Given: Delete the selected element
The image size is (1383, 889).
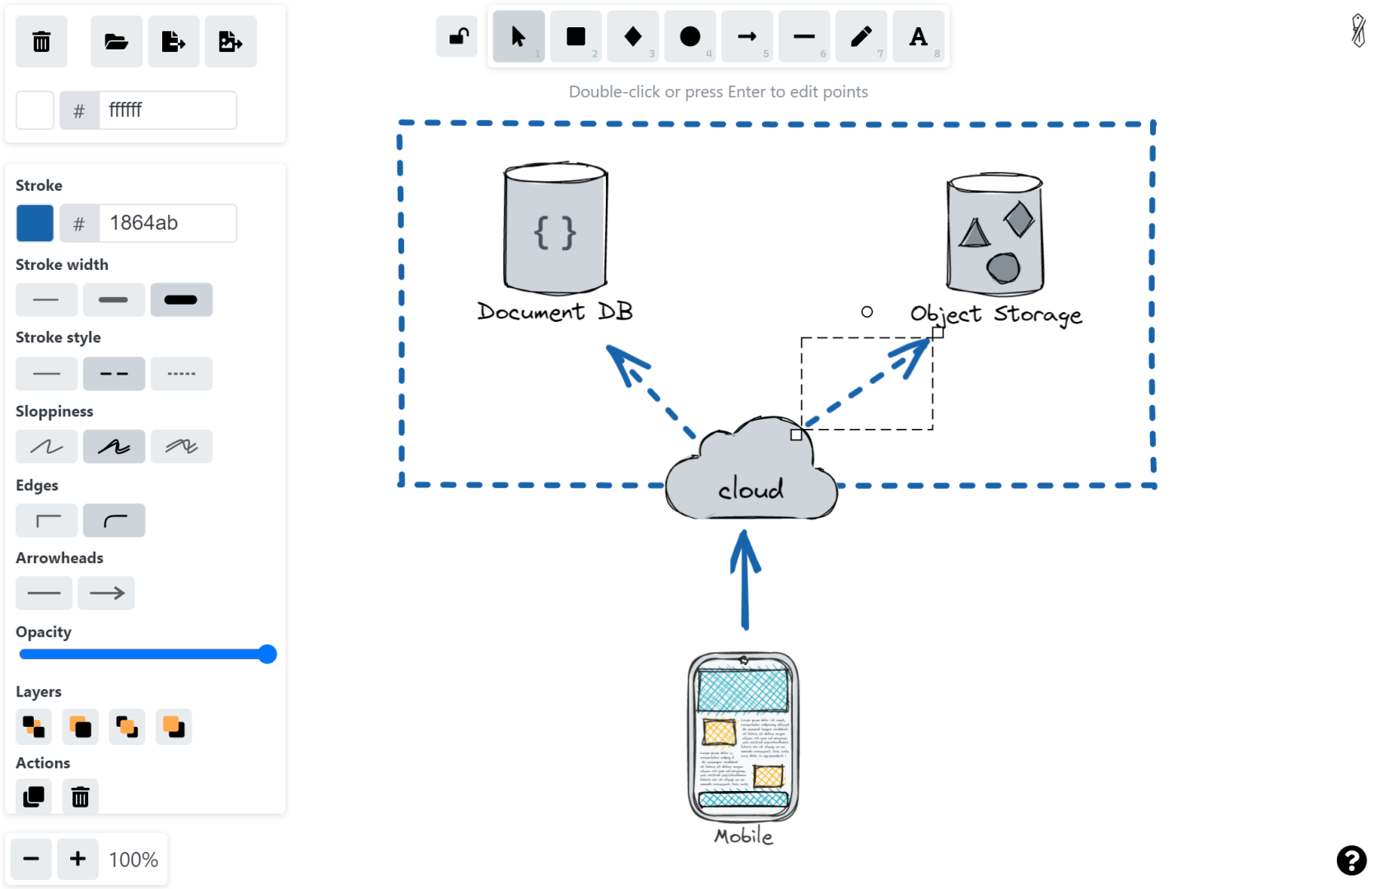Looking at the screenshot, I should 80,797.
